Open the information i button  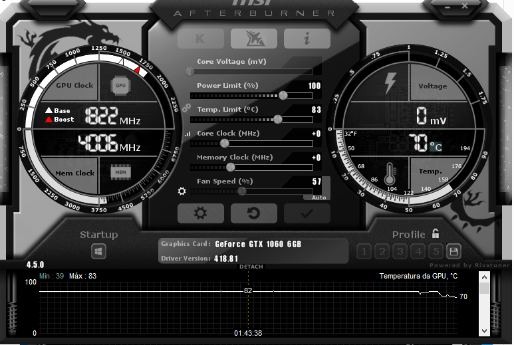(307, 39)
